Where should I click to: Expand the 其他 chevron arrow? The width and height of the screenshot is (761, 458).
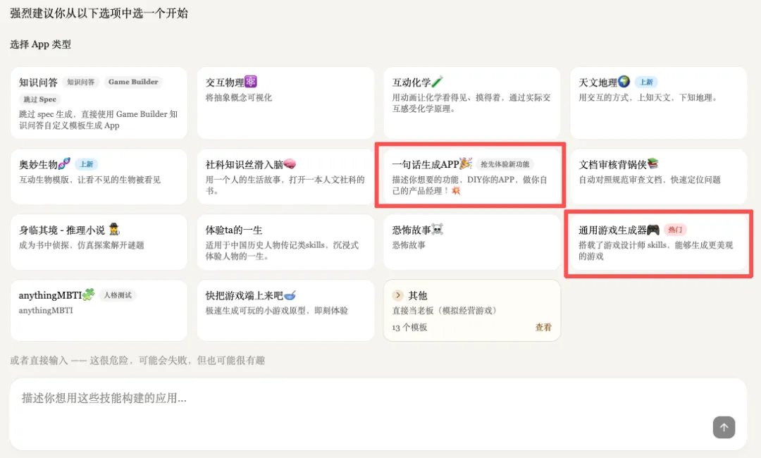398,295
